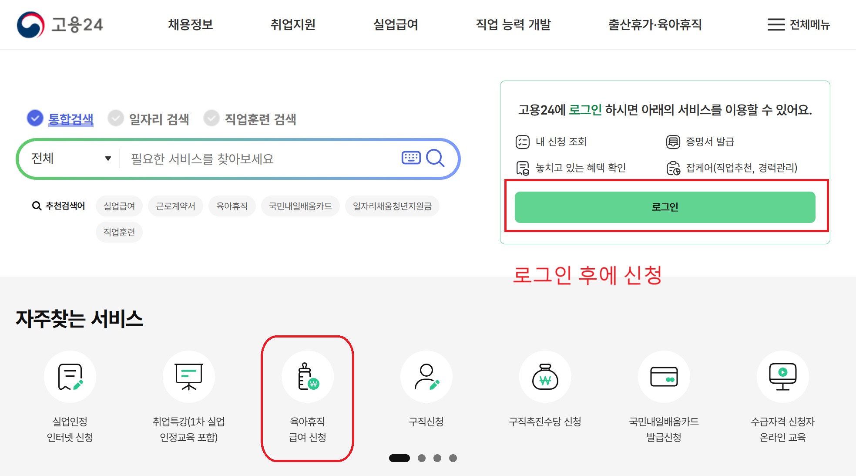Open 실업인정 인터넷 신청 document icon
The image size is (856, 476).
pyautogui.click(x=70, y=377)
